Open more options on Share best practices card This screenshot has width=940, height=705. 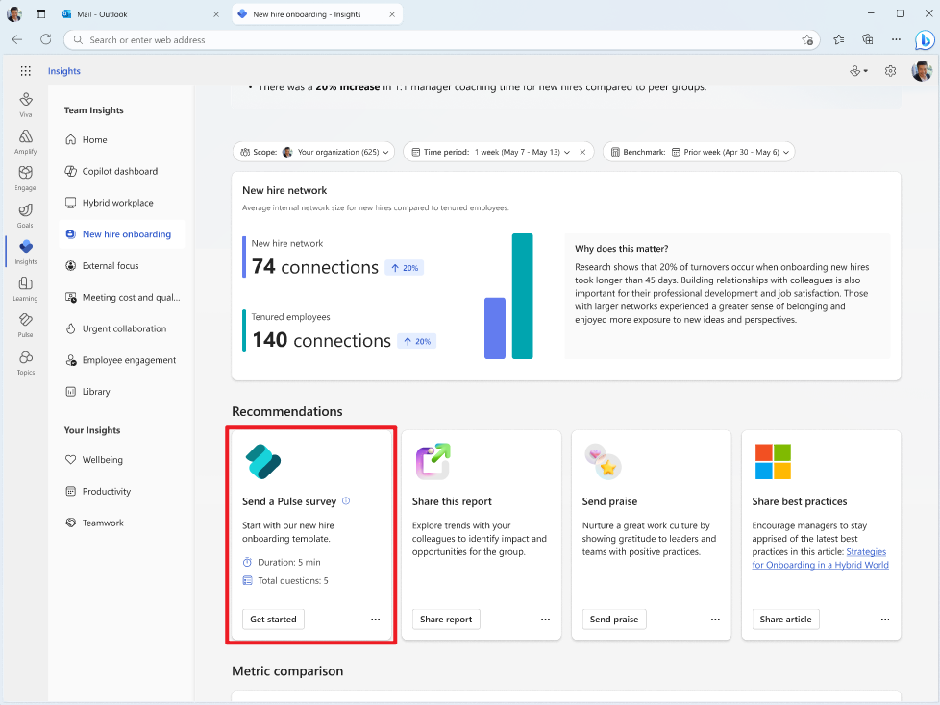tap(885, 619)
